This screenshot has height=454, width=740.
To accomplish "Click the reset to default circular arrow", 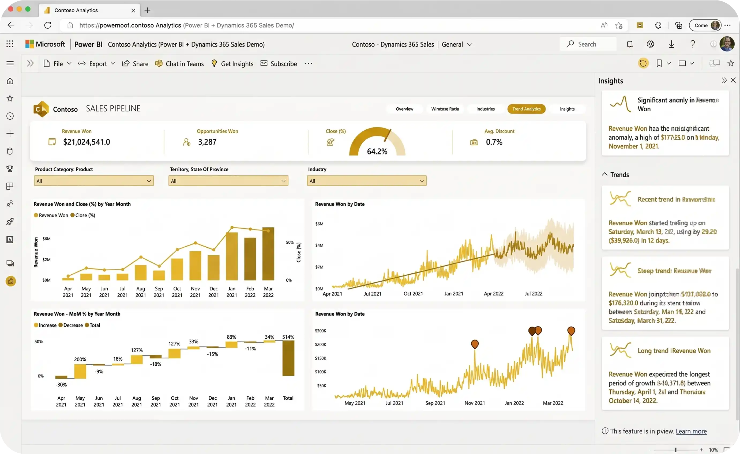I will point(643,63).
